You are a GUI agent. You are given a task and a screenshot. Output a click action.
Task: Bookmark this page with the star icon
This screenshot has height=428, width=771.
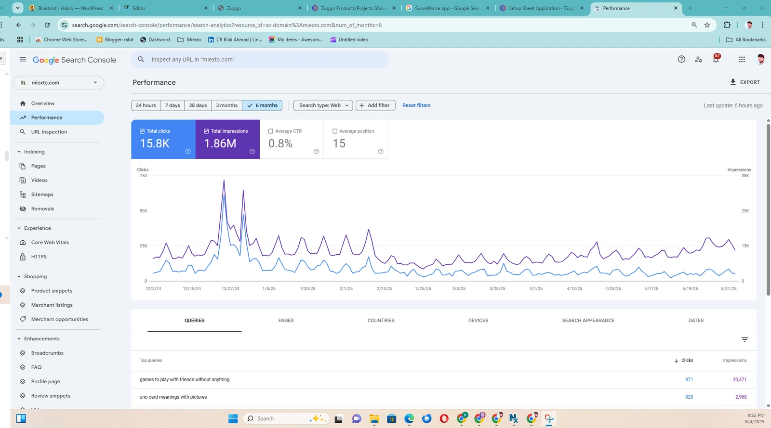[707, 25]
